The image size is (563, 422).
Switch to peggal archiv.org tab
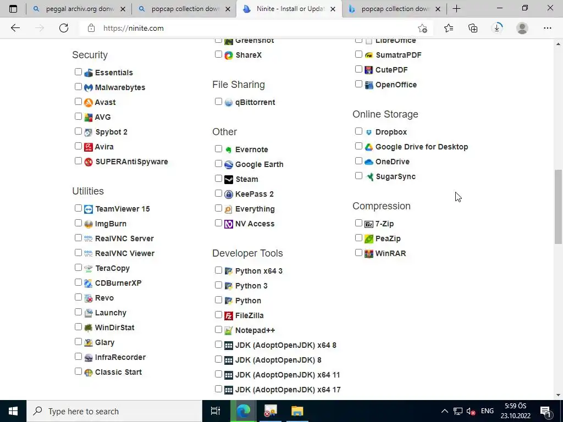pyautogui.click(x=79, y=9)
